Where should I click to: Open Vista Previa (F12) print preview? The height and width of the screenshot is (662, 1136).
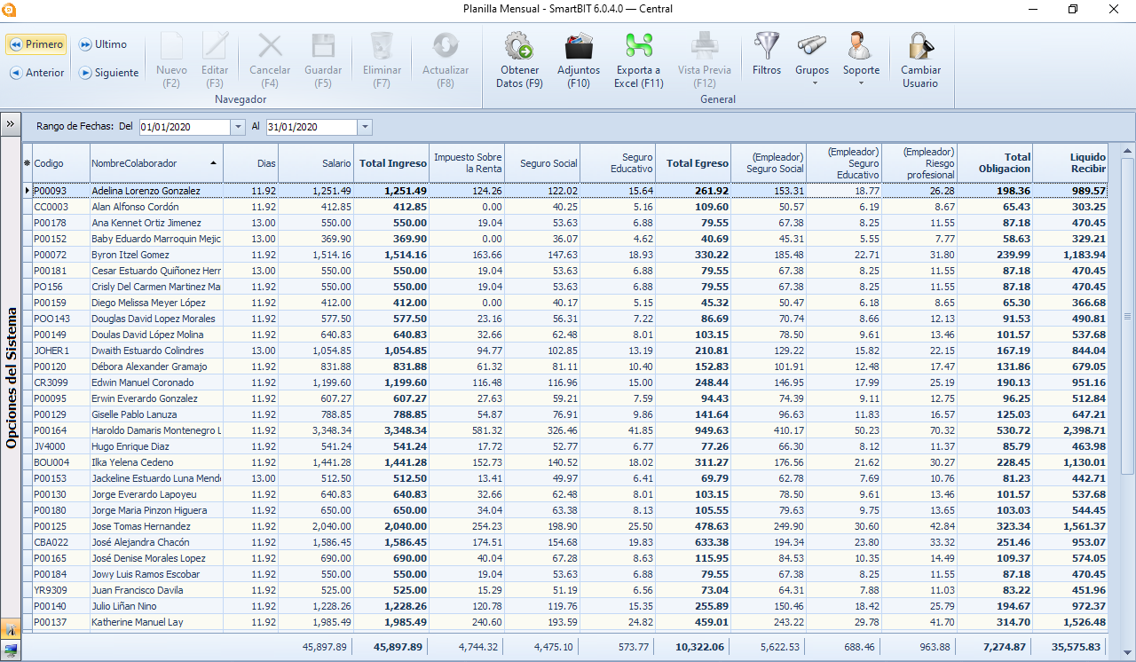pyautogui.click(x=705, y=59)
